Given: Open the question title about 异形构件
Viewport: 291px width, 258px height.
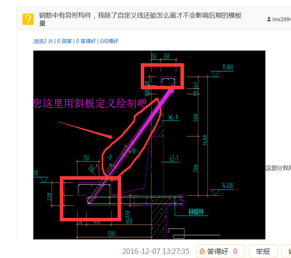Looking at the screenshot, I should tap(140, 19).
